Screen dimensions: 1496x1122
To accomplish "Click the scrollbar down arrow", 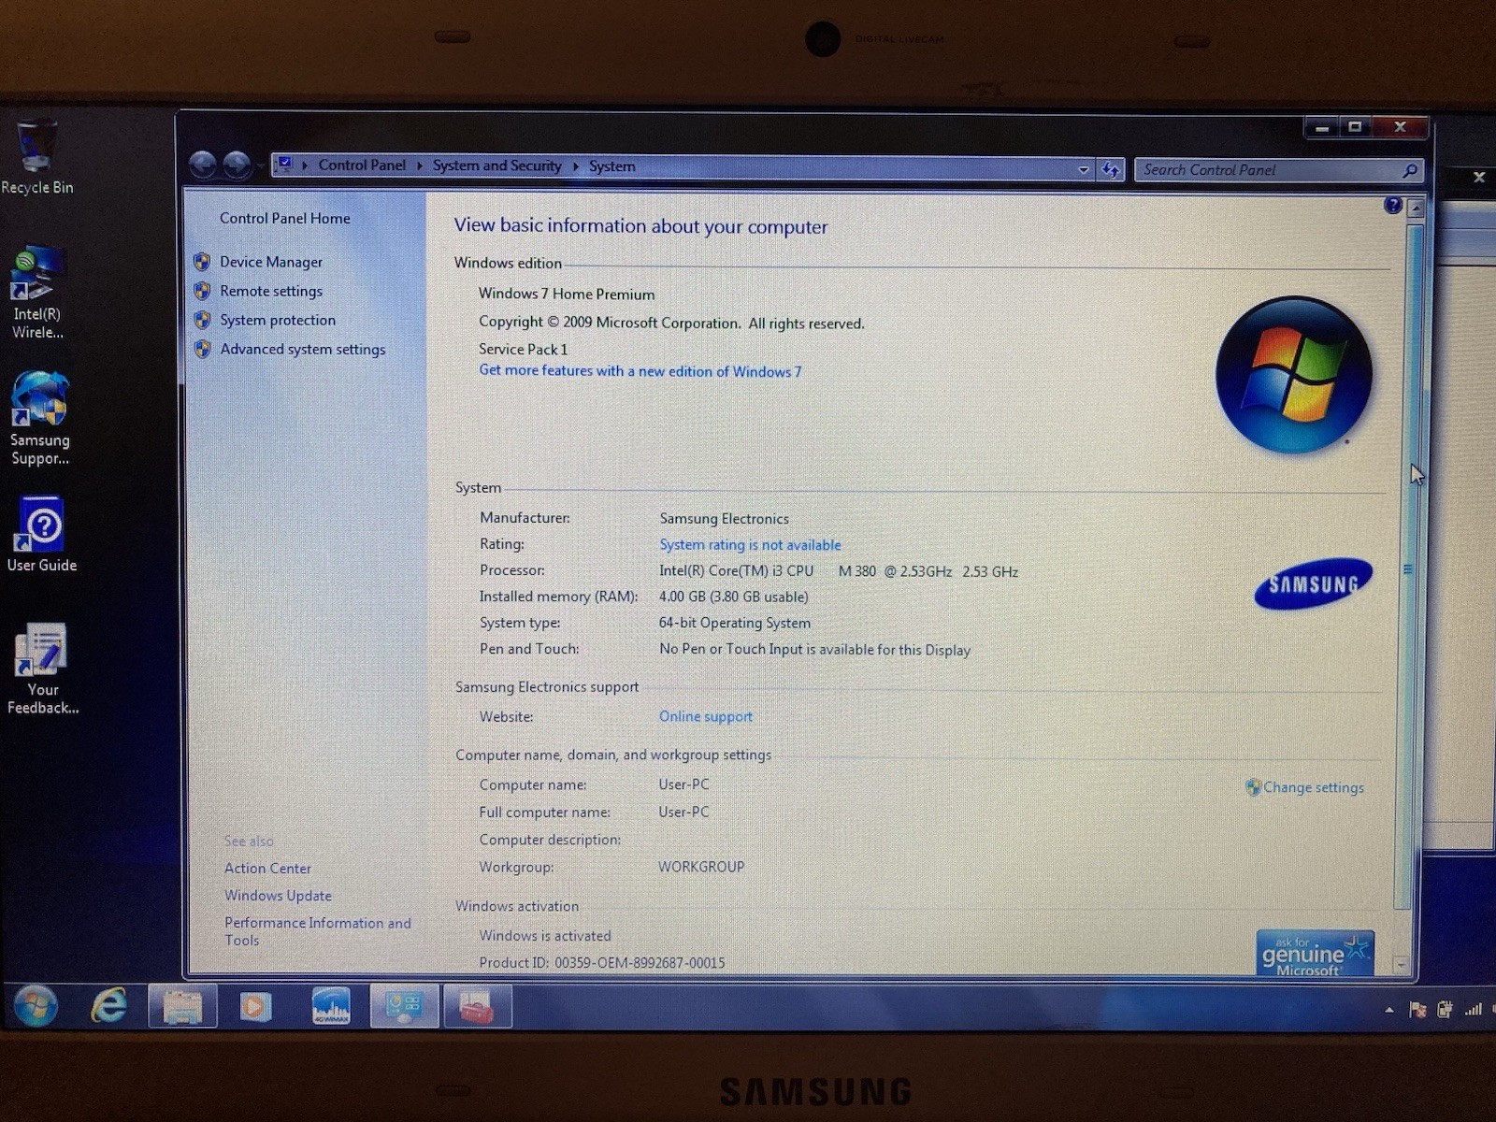I will click(1401, 964).
